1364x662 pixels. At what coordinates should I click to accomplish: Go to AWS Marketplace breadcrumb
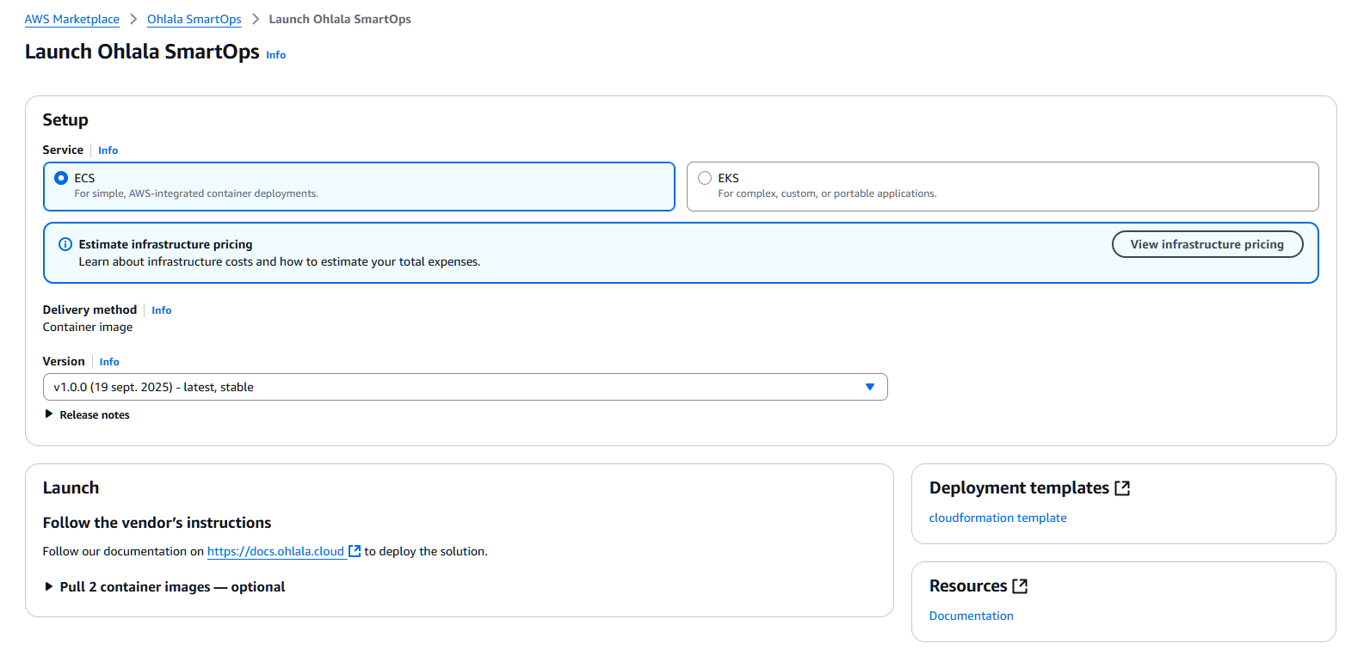[x=72, y=19]
